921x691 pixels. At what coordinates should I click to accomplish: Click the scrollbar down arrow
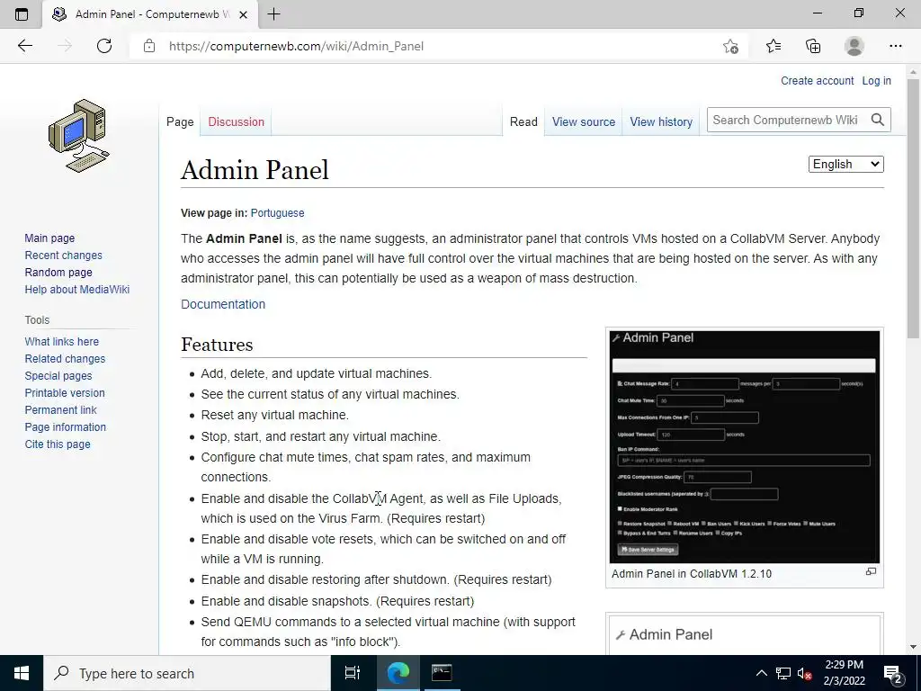click(913, 646)
